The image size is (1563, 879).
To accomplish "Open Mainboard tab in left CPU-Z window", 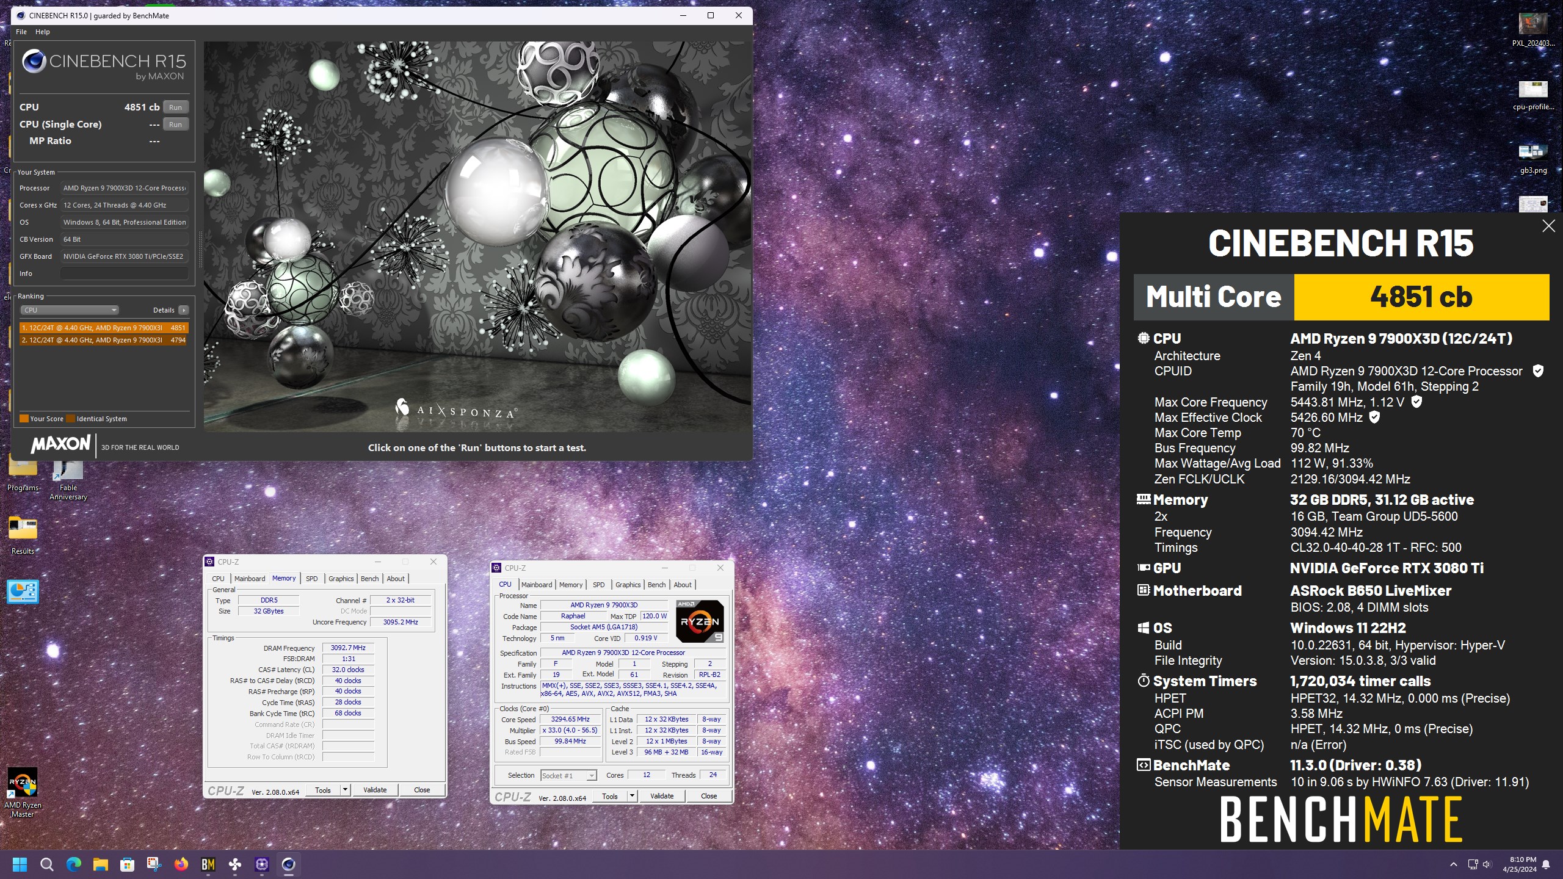I will coord(250,579).
